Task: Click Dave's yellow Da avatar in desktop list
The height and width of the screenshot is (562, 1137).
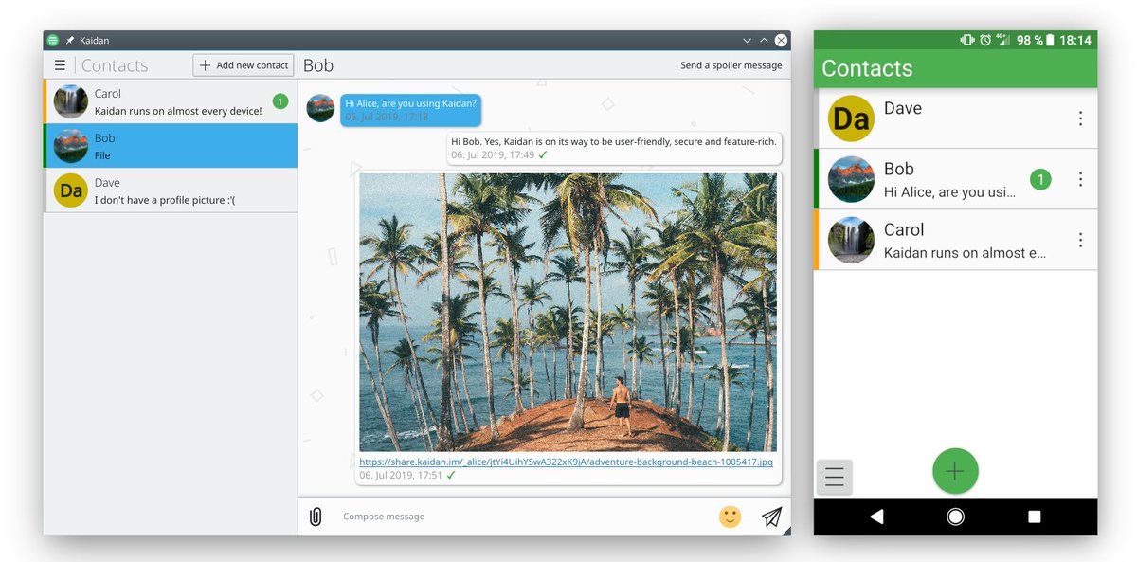Action: 71,190
